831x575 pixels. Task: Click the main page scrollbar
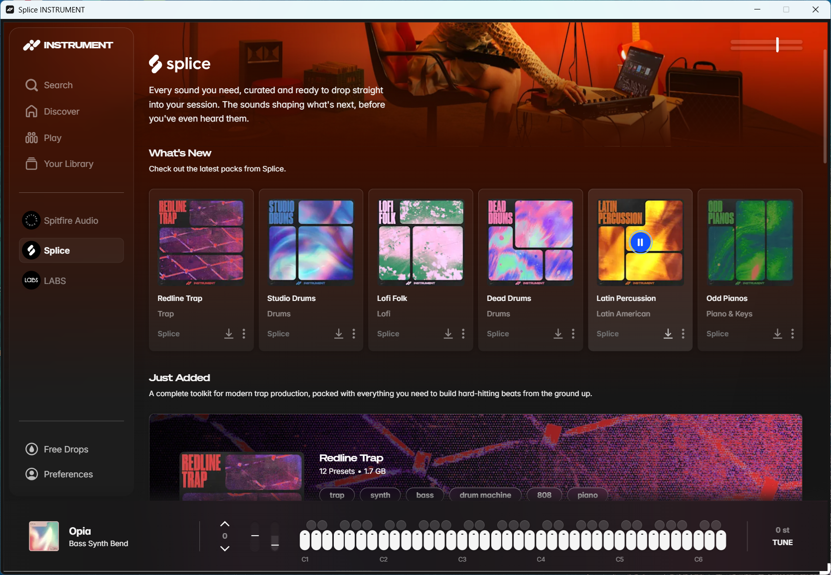825,107
